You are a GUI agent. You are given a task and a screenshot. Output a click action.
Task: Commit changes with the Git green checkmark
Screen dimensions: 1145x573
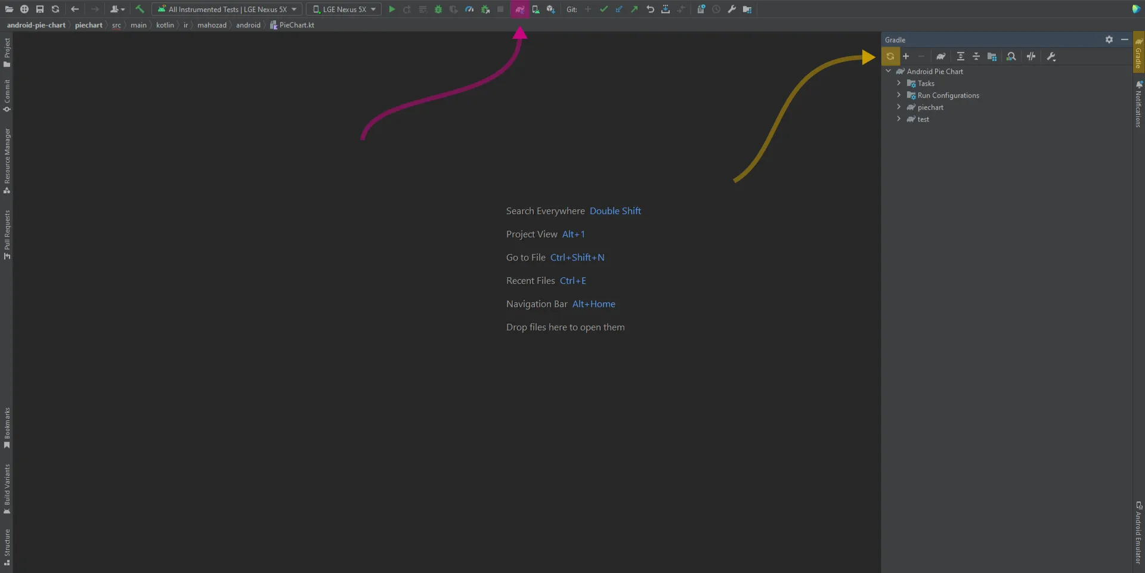tap(604, 9)
